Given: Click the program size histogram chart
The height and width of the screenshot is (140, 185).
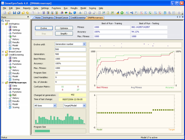Looking at the screenshot, I should coord(60,117).
